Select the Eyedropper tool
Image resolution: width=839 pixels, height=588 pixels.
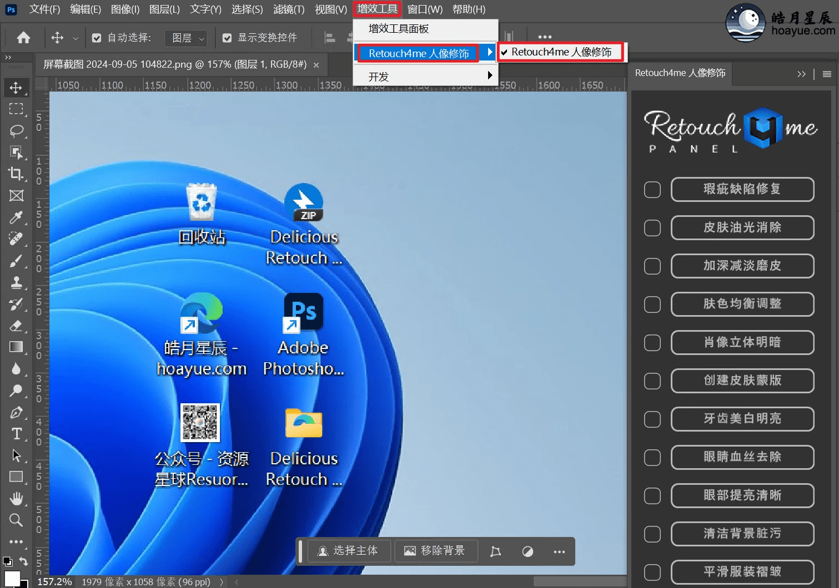pyautogui.click(x=16, y=217)
